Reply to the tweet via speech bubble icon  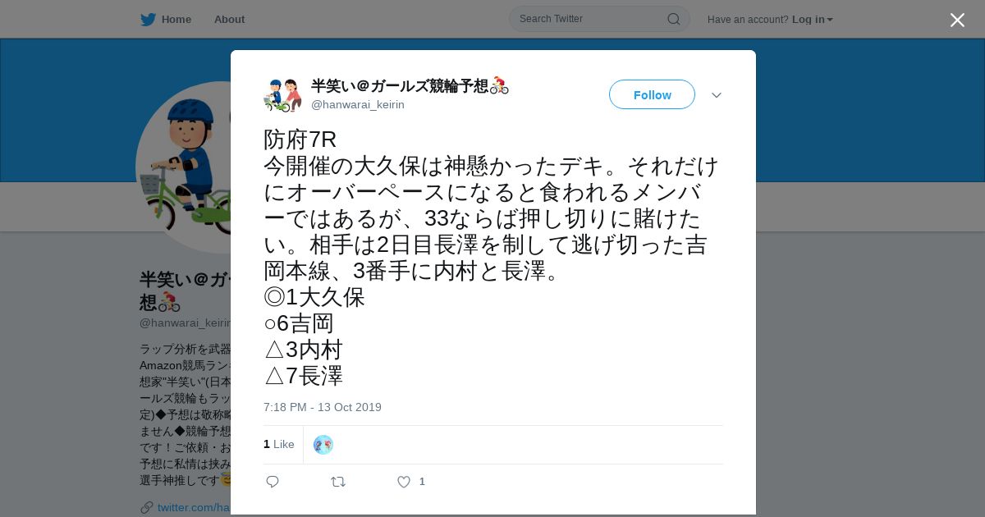click(273, 482)
